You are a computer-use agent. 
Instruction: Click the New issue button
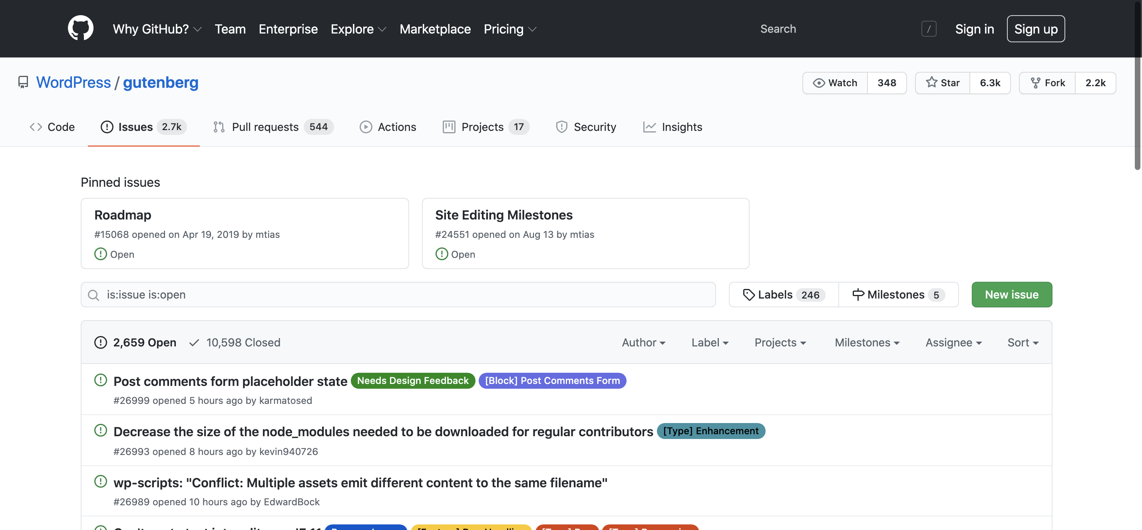[1012, 295]
